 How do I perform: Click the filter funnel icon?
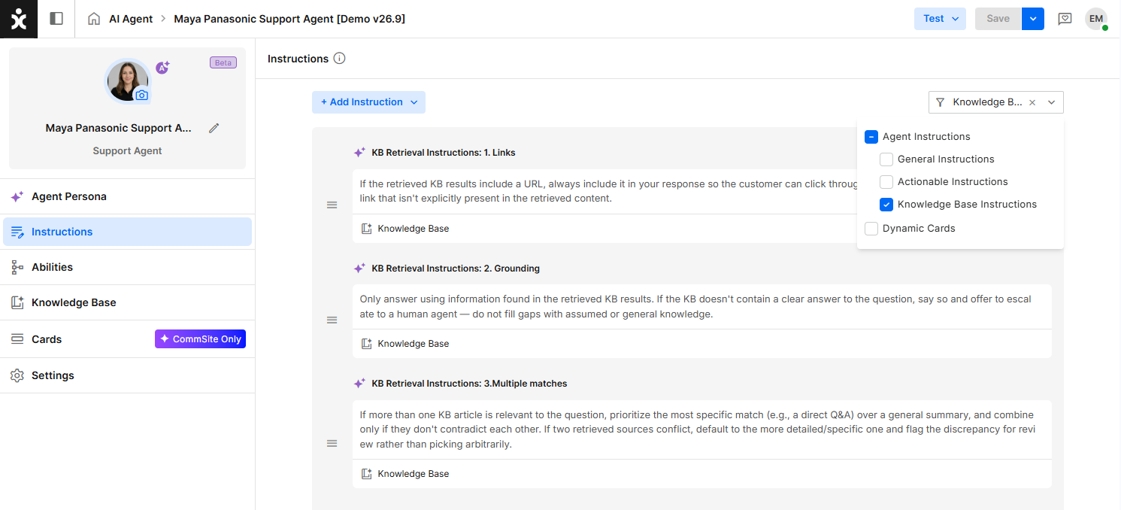click(x=940, y=102)
